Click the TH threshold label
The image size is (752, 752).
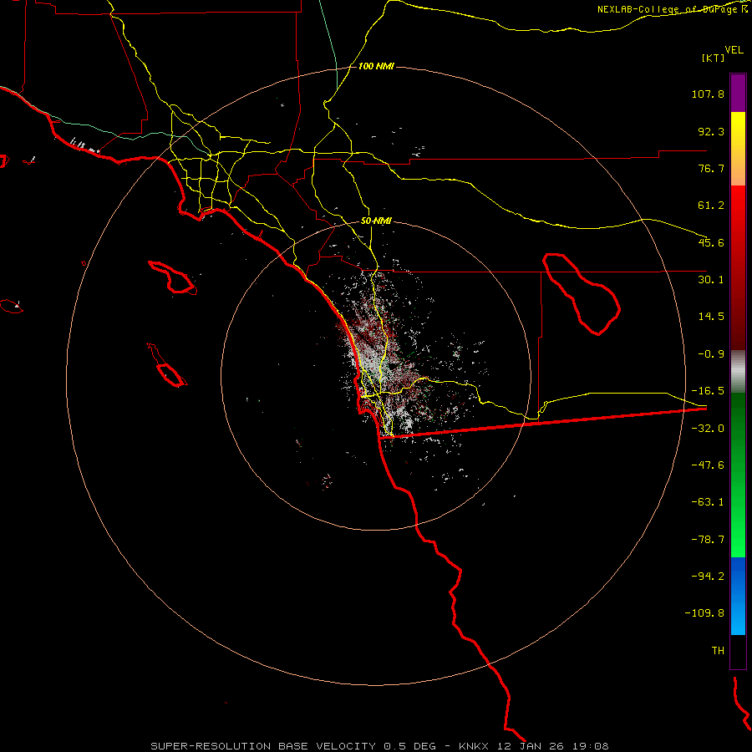click(x=718, y=651)
